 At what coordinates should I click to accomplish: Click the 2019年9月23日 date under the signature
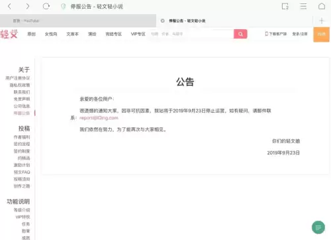[283, 152]
